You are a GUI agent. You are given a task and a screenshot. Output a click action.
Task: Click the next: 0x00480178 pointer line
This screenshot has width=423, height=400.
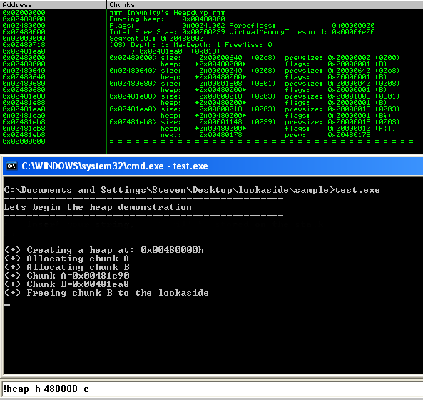click(x=202, y=135)
